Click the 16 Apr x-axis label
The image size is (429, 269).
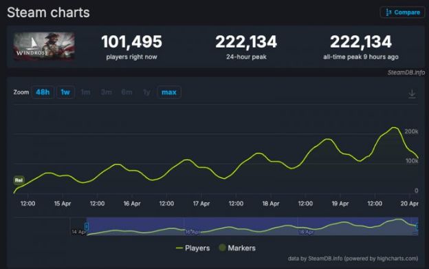[x=132, y=204]
